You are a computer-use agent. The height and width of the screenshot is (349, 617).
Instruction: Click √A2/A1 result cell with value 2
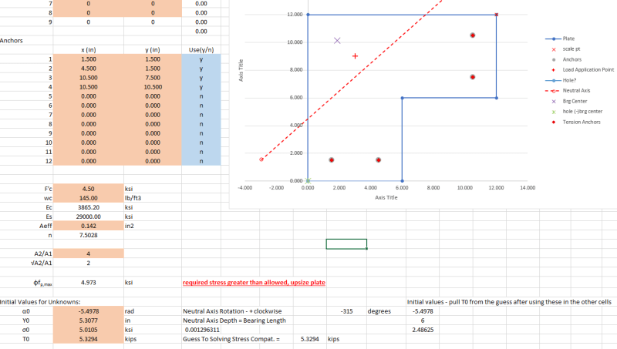click(x=89, y=263)
